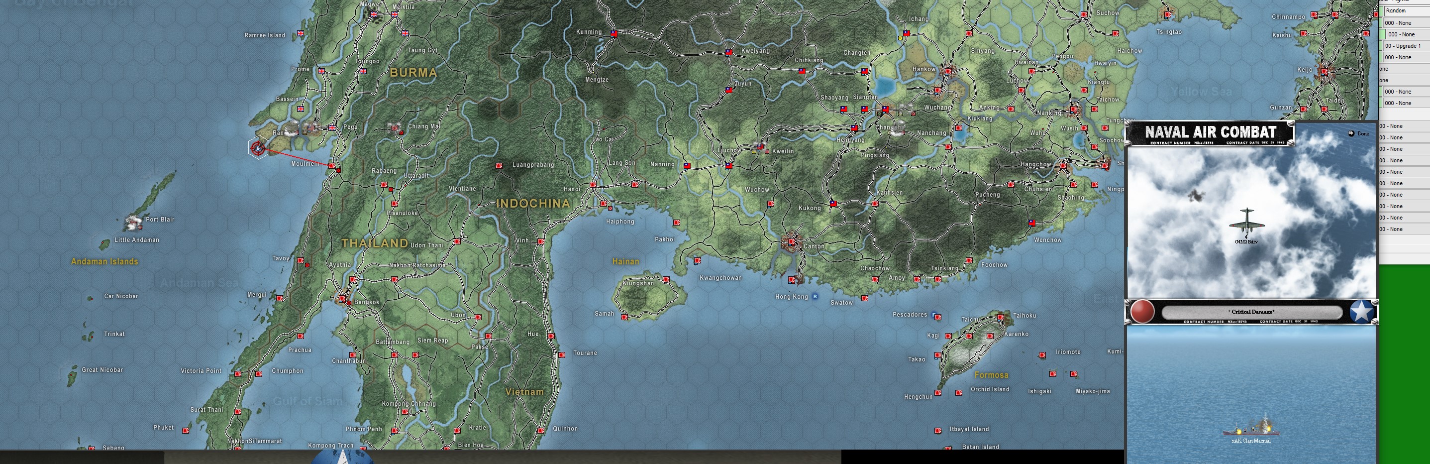The width and height of the screenshot is (1430, 464).
Task: Select the Chinese flag at Kweiyang
Action: 729,53
